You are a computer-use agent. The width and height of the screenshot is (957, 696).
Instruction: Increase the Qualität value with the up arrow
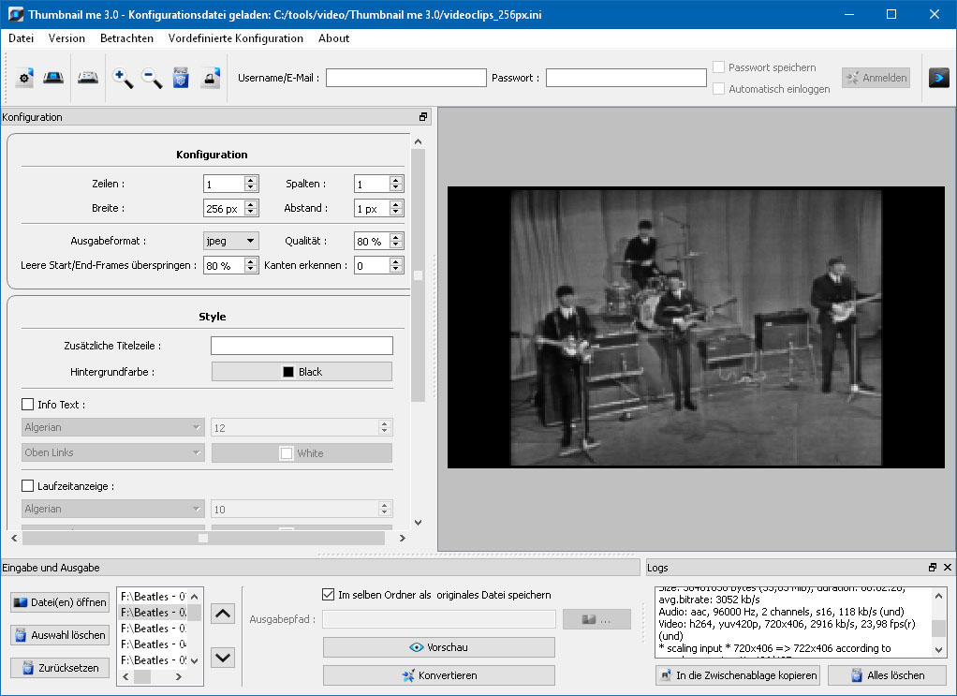[396, 237]
